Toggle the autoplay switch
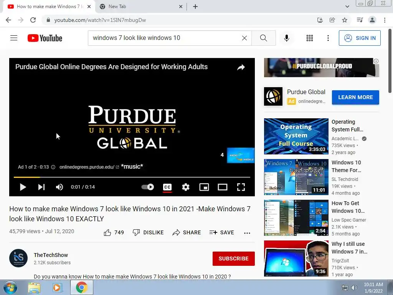The height and width of the screenshot is (295, 393). [148, 187]
